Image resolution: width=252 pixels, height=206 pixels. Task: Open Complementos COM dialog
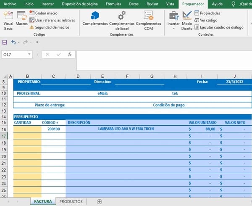pyautogui.click(x=148, y=19)
